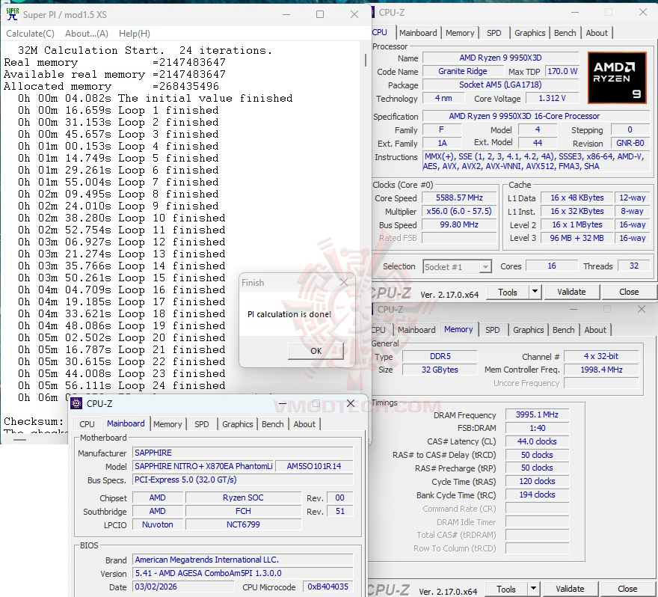Viewport: 658px width, 597px height.
Task: Switch to Memory tab in top CPU-Z window
Action: (x=460, y=33)
